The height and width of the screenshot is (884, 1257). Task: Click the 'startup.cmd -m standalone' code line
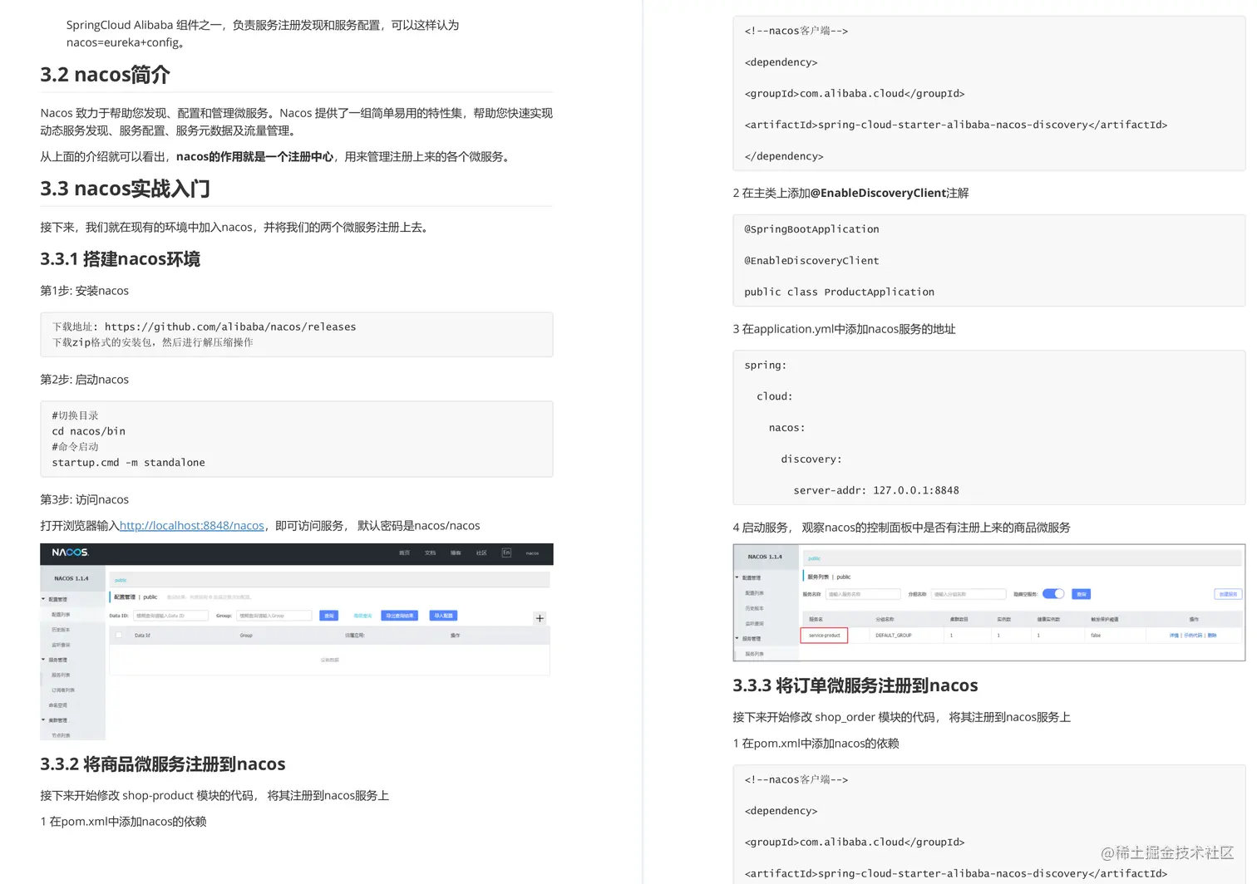pos(128,463)
